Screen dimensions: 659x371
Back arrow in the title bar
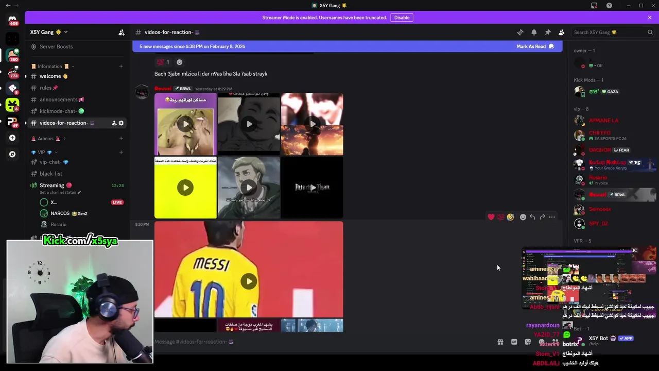pyautogui.click(x=8, y=5)
